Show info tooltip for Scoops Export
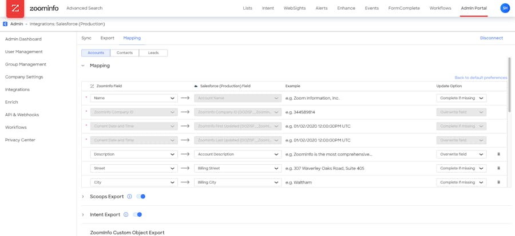Image resolution: width=515 pixels, height=236 pixels. (129, 197)
